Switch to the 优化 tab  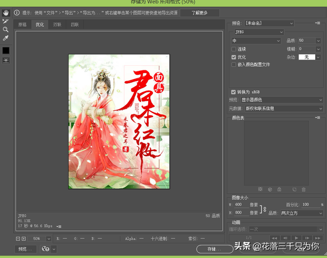(x=40, y=24)
